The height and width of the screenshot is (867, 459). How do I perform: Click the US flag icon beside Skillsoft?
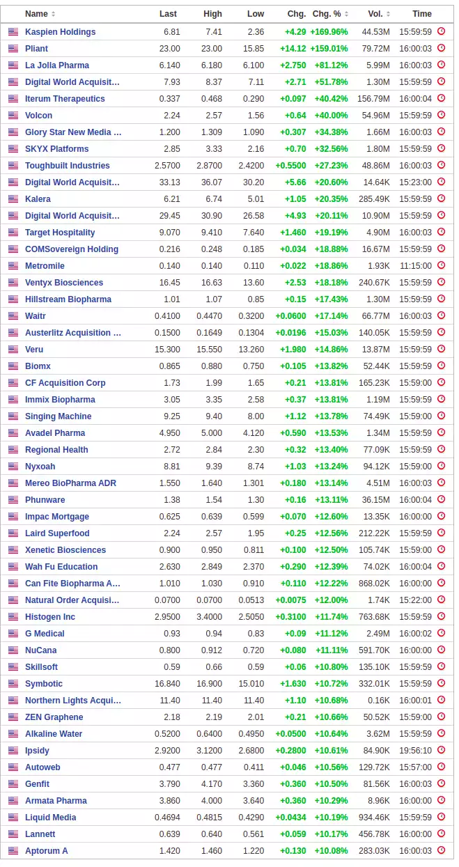(x=13, y=667)
